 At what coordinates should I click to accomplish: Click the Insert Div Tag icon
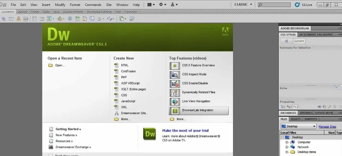pos(41,19)
